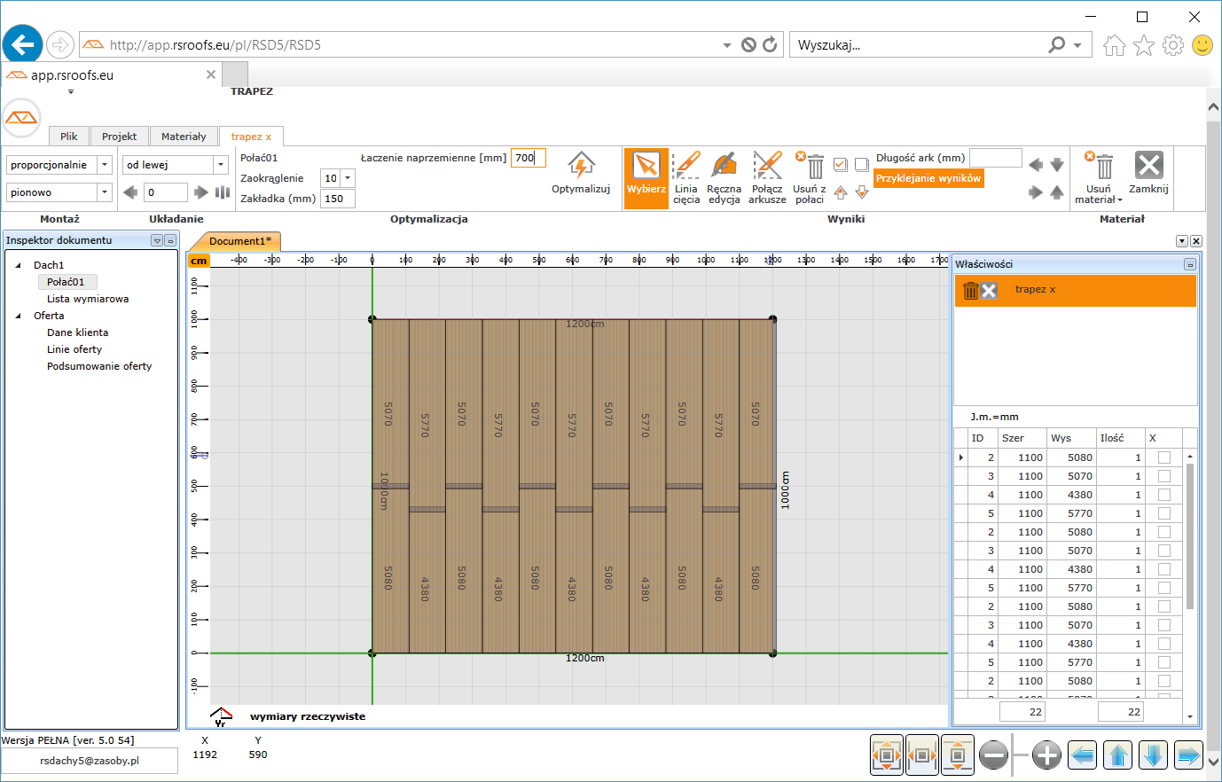The image size is (1222, 782).
Task: Click the Zamknij X icon
Action: pos(1148,166)
